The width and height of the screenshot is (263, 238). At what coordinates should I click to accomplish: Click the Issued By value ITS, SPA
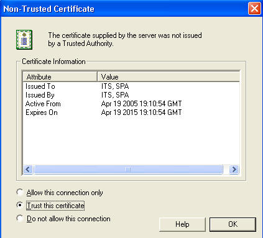115,95
